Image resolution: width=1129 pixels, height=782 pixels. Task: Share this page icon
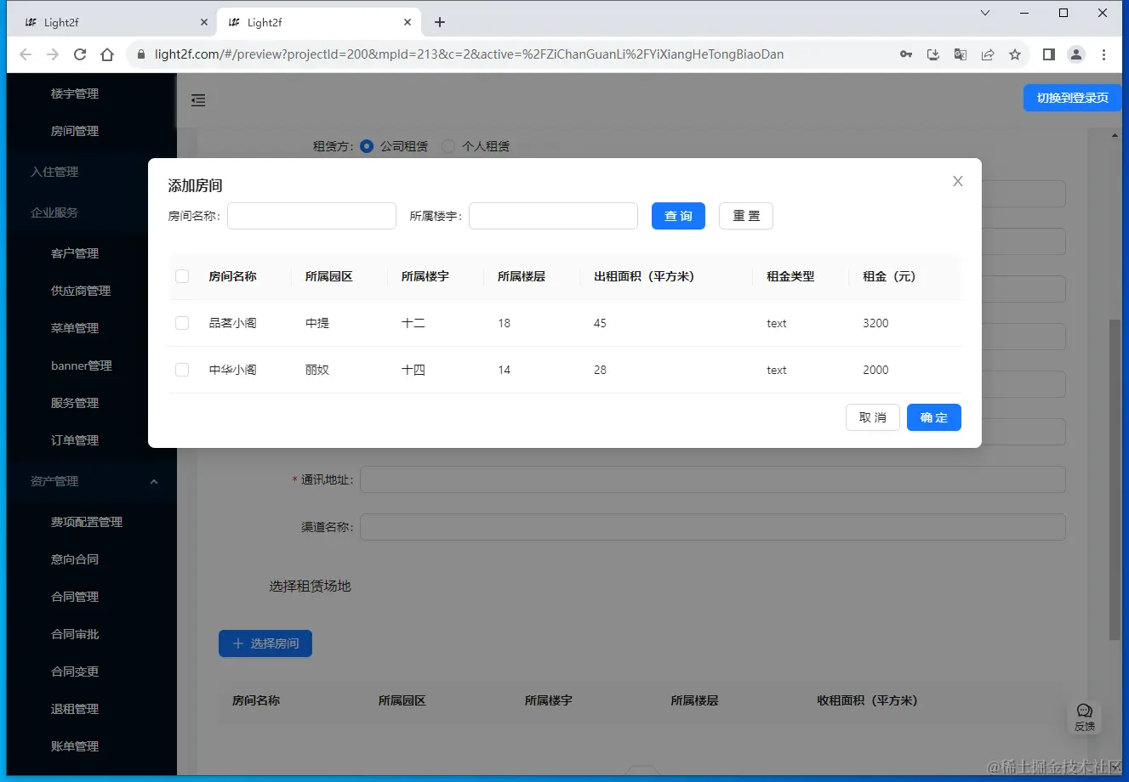coord(988,54)
